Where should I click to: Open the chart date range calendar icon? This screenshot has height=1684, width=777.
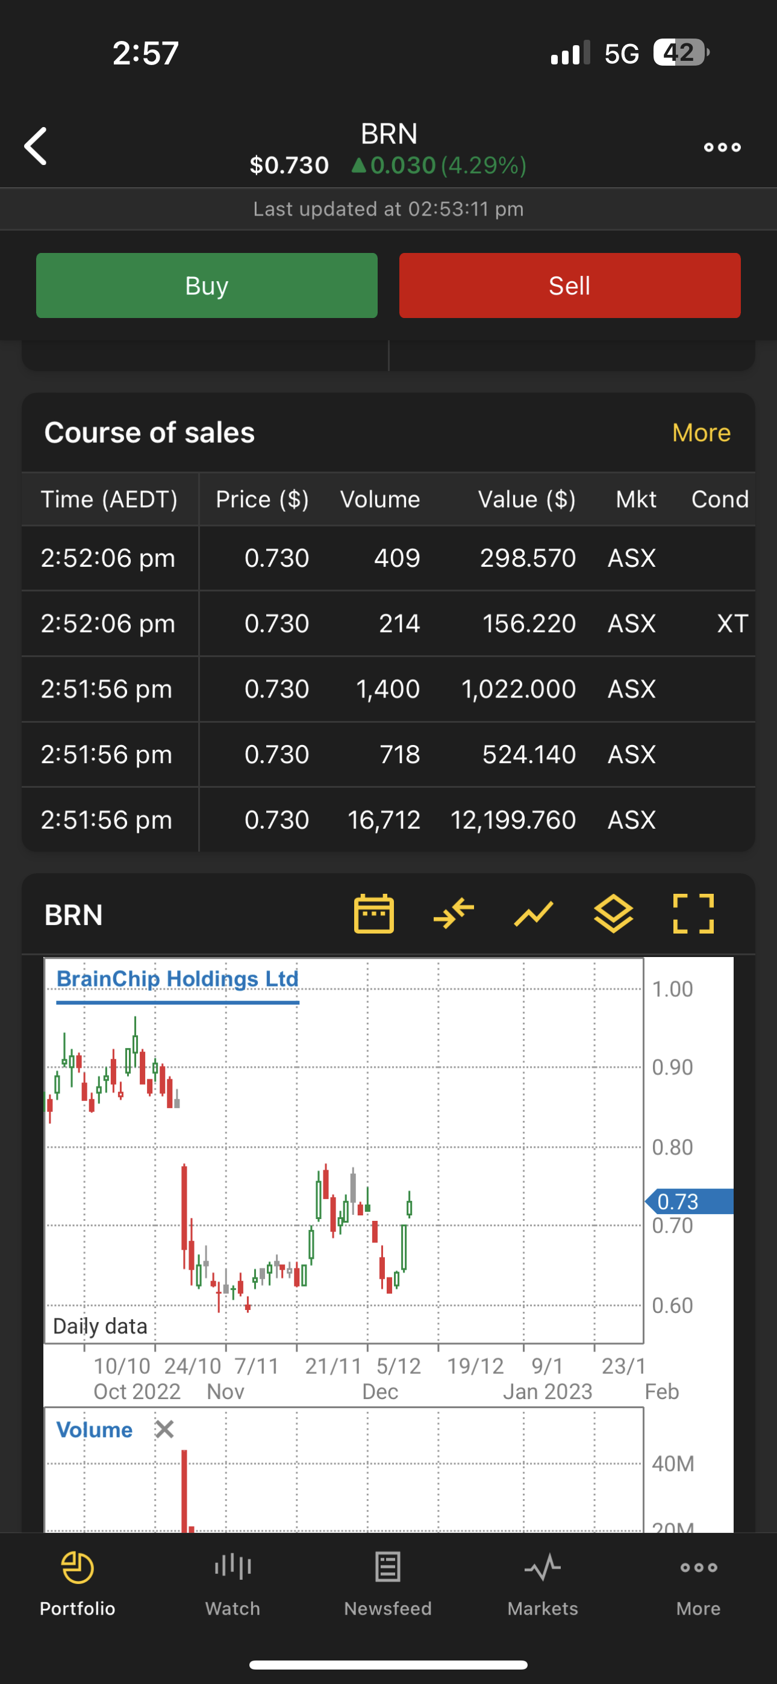[373, 913]
